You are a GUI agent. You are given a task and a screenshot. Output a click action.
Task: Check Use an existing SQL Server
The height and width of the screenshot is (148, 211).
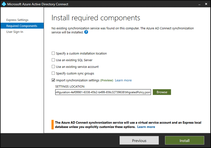pyautogui.click(x=53, y=60)
